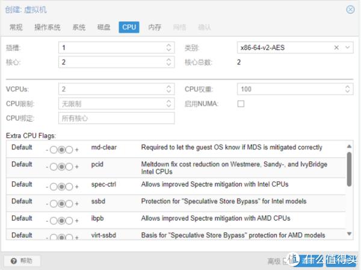
Task: Set ssbd flag to on (plus radio)
Action: 69,204
